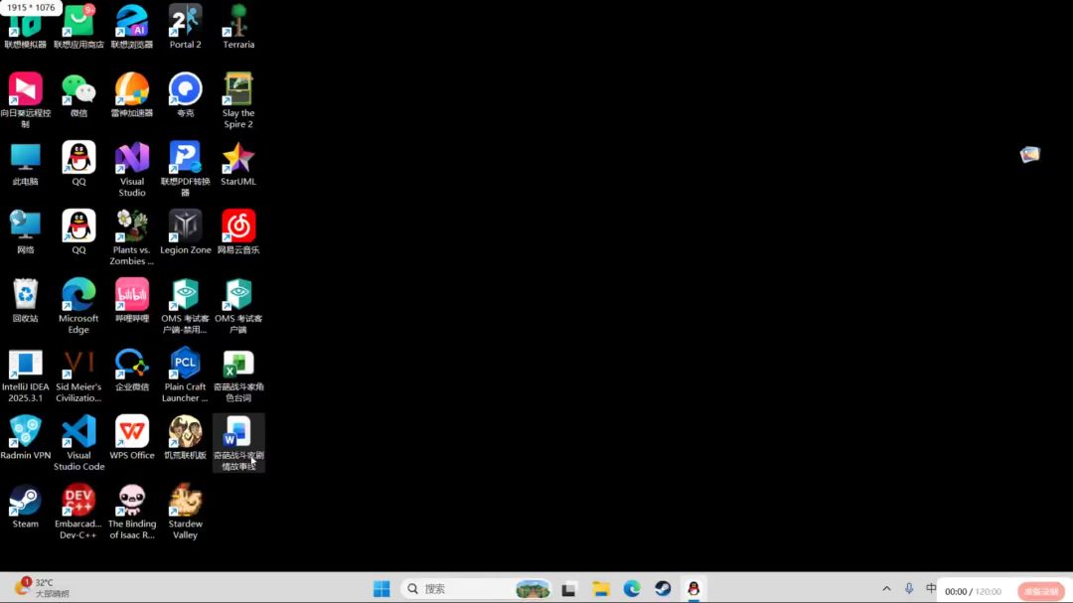Launch Edge from the taskbar
The image size is (1073, 603).
632,589
